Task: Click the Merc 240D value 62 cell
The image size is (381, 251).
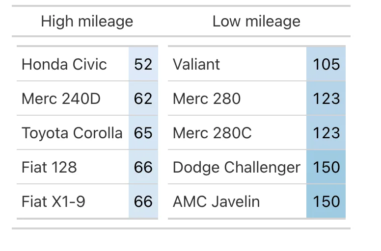Action: (x=143, y=99)
